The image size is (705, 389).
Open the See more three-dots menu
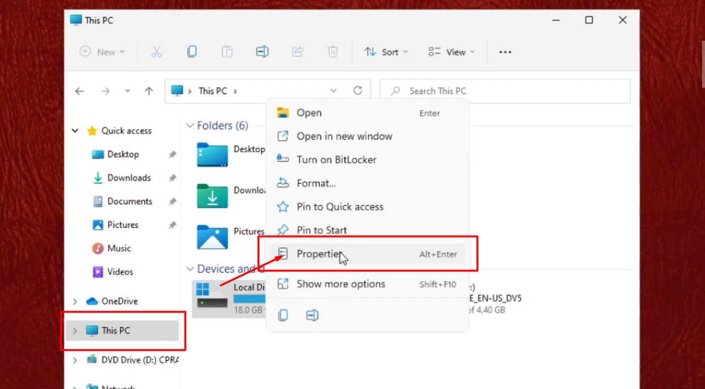(505, 52)
